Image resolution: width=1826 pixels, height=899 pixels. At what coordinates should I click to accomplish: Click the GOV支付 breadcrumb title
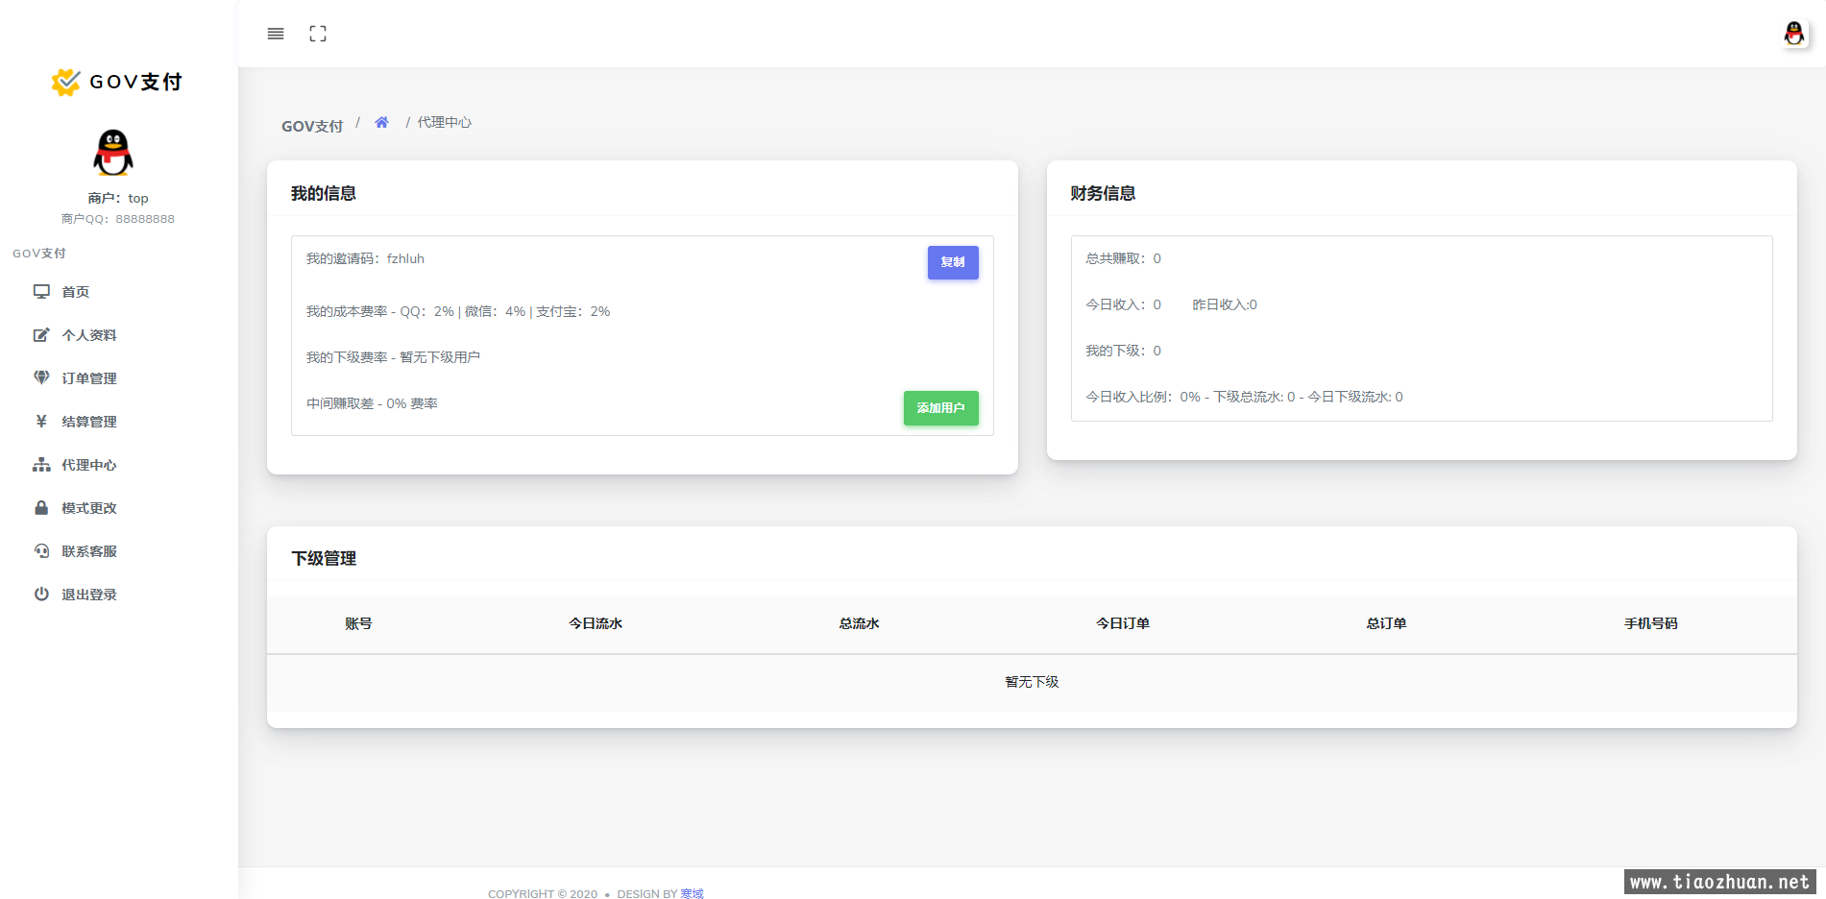pyautogui.click(x=312, y=126)
